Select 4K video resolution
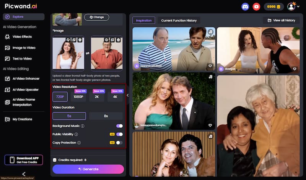The image size is (306, 180). click(x=115, y=97)
